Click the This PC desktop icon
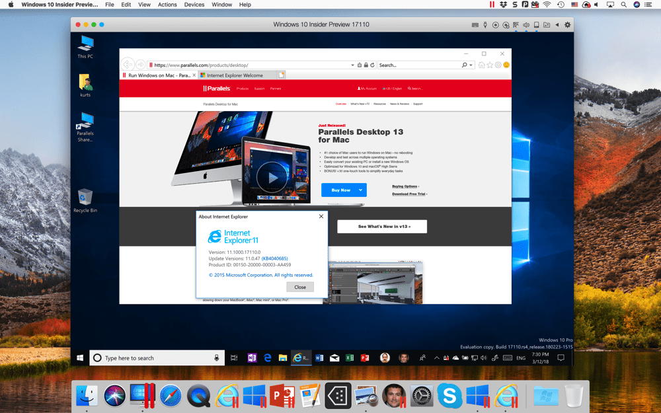661x413 pixels. 85,47
